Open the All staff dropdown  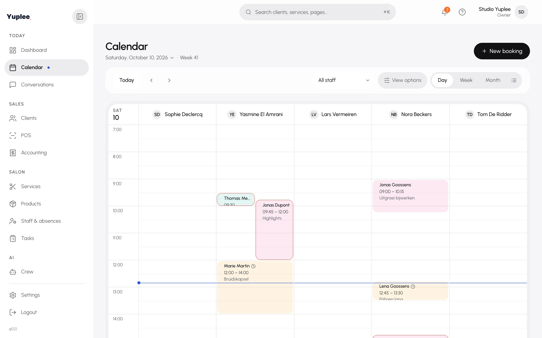(344, 80)
